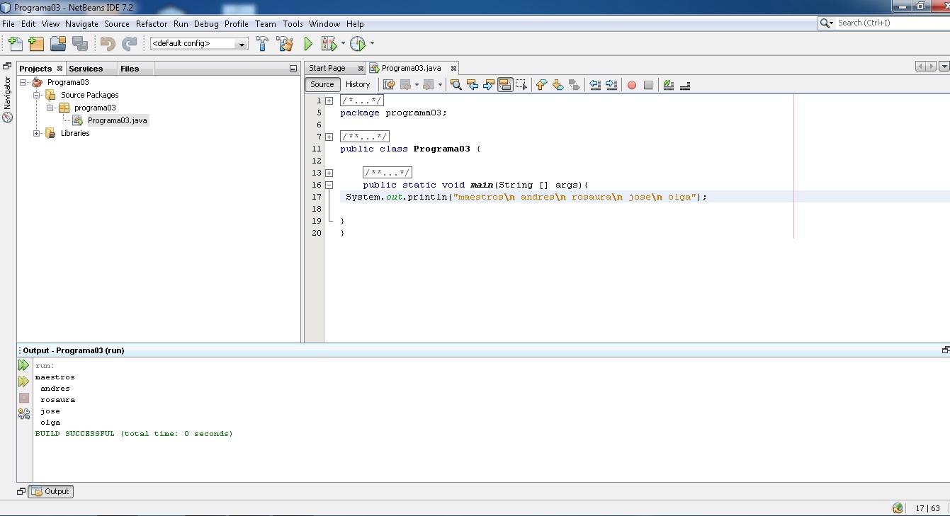Image resolution: width=950 pixels, height=516 pixels.
Task: Toggle a bookmark on the current line
Action: (x=575, y=84)
